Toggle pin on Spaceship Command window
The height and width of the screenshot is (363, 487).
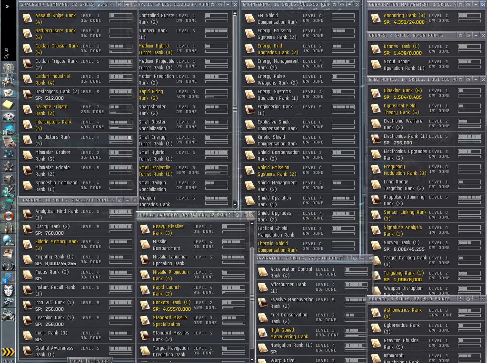[x=120, y=4]
